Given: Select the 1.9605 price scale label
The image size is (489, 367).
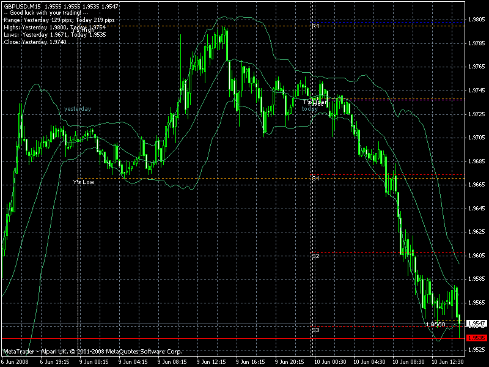Looking at the screenshot, I should [477, 256].
